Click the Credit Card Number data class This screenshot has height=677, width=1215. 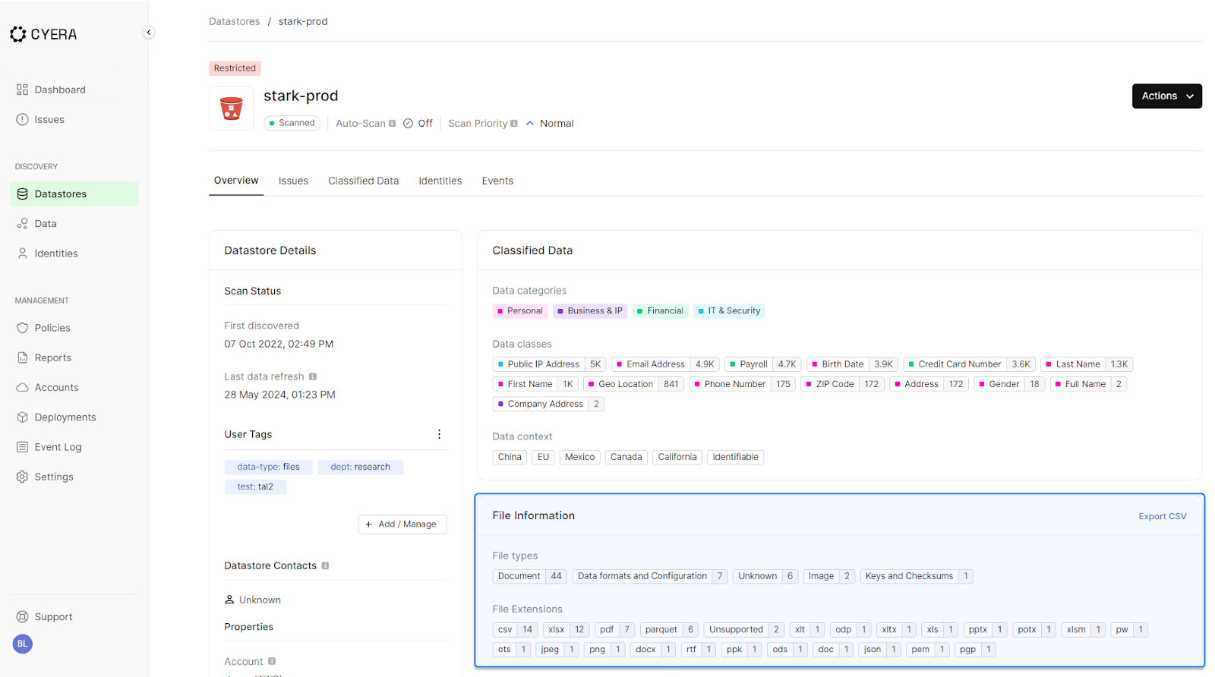(969, 364)
